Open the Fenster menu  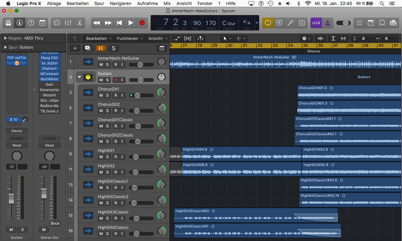(x=205, y=3)
